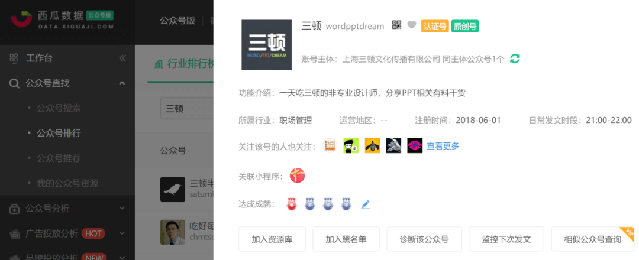Click the bird avatar in the results list
This screenshot has height=260, width=639.
(173, 189)
